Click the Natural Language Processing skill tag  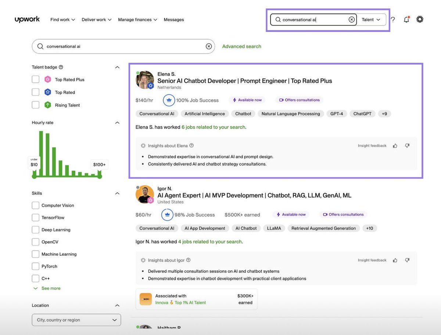[x=291, y=114]
